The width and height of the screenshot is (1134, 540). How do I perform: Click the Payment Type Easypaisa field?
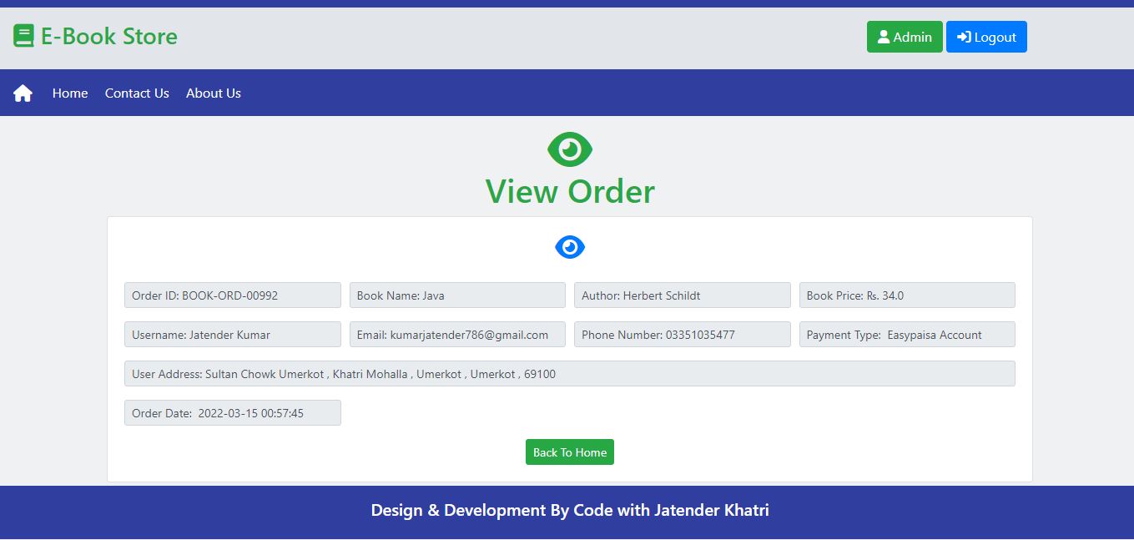(x=907, y=334)
